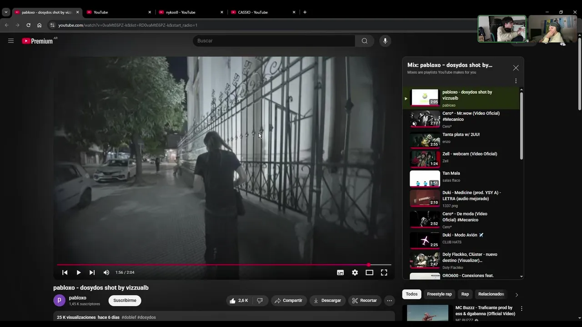Play the paused video

(79, 272)
